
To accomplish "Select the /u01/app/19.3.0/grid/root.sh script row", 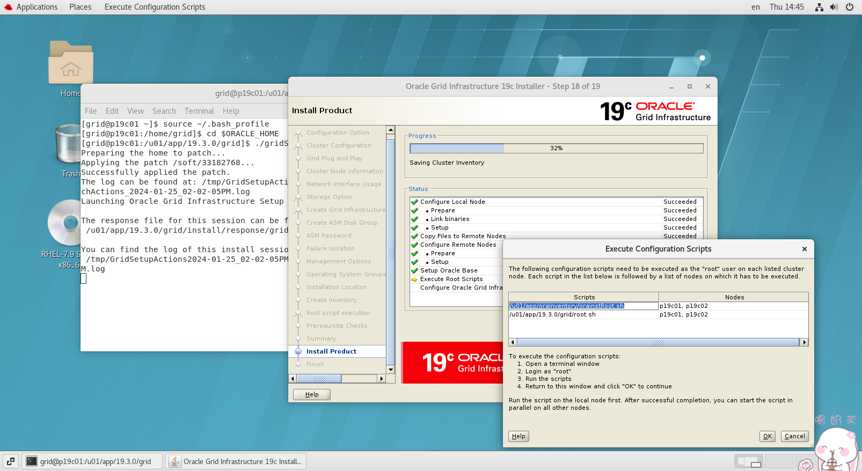I will tap(658, 314).
